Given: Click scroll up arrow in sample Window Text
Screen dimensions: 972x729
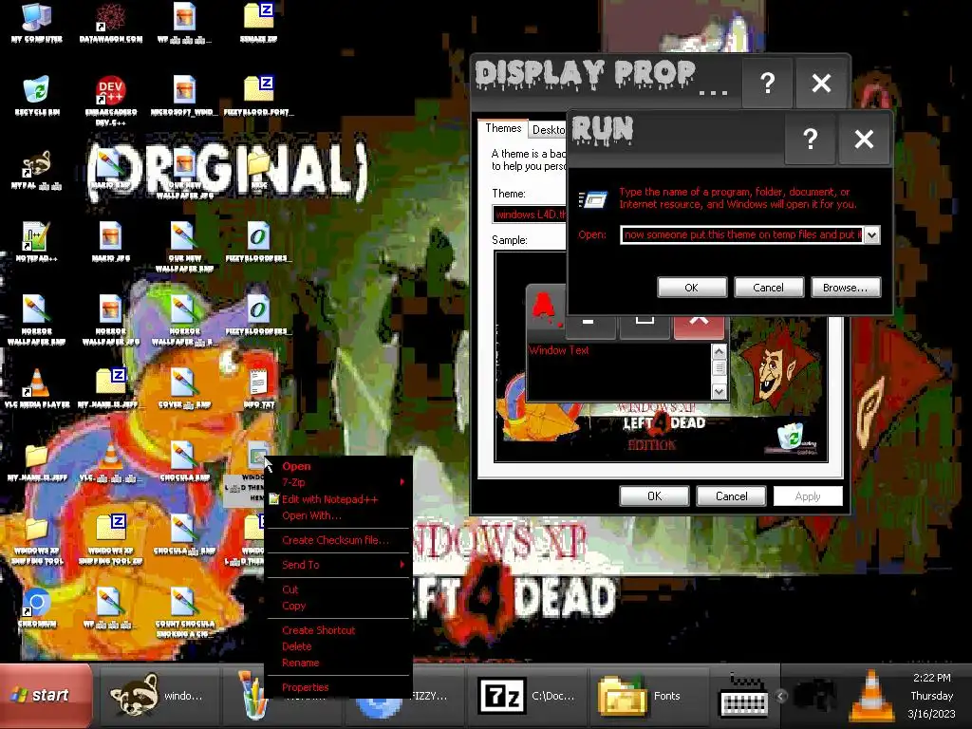Looking at the screenshot, I should coord(720,352).
